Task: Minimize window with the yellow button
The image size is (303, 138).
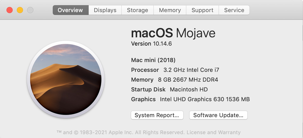Action: (20, 10)
